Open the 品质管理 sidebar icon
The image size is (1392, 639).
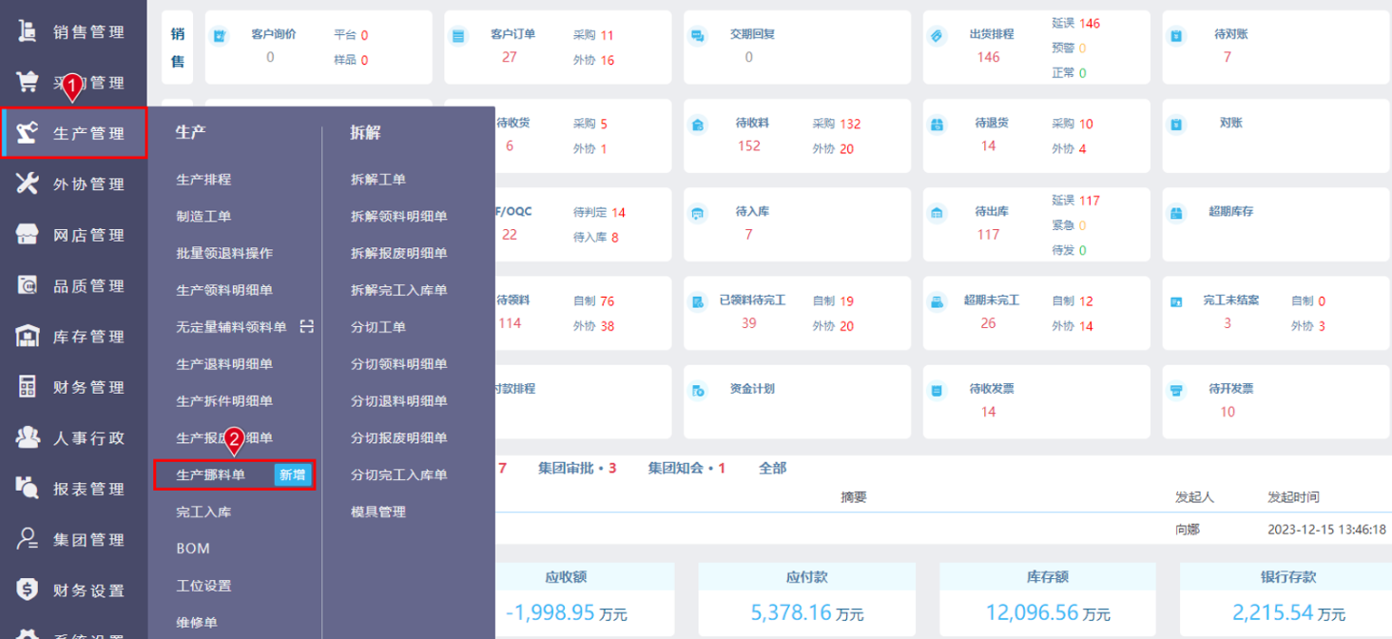click(x=28, y=285)
